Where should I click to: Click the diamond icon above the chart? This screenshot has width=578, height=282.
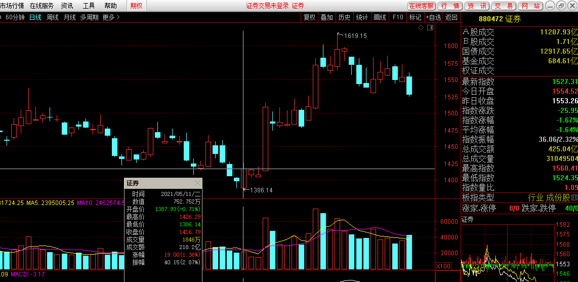click(x=421, y=28)
